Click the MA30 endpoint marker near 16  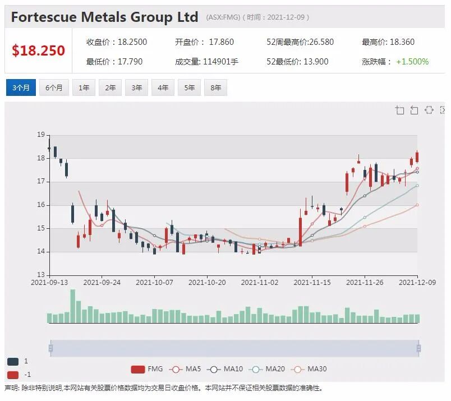coord(417,205)
